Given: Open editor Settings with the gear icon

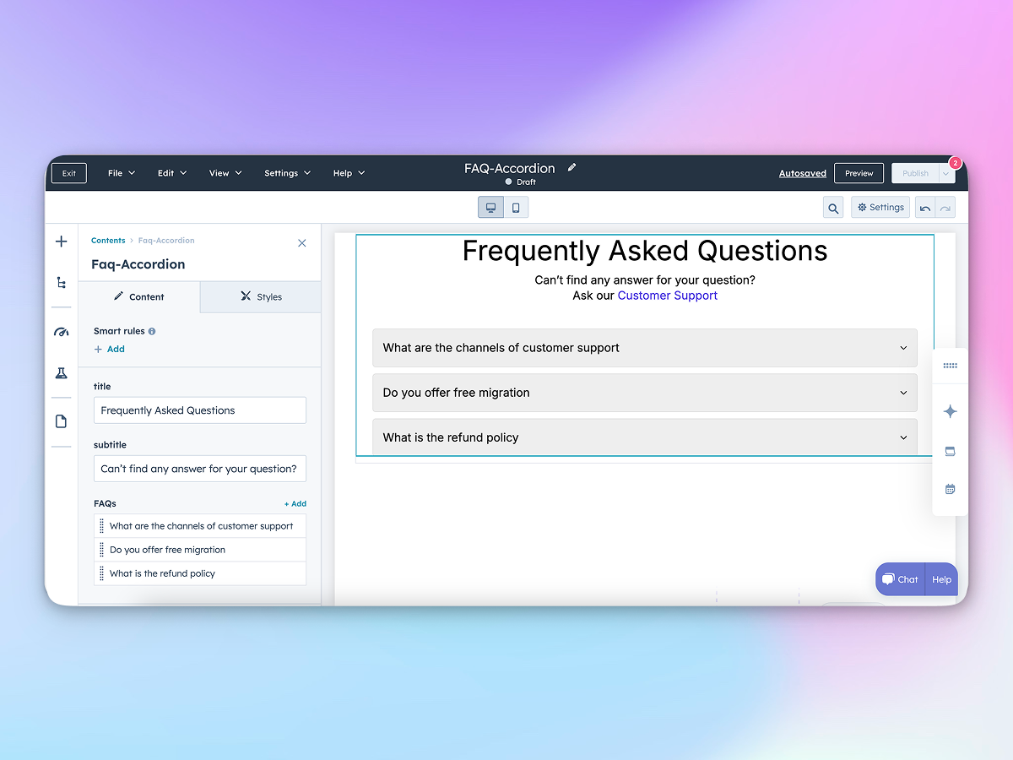Looking at the screenshot, I should click(880, 207).
